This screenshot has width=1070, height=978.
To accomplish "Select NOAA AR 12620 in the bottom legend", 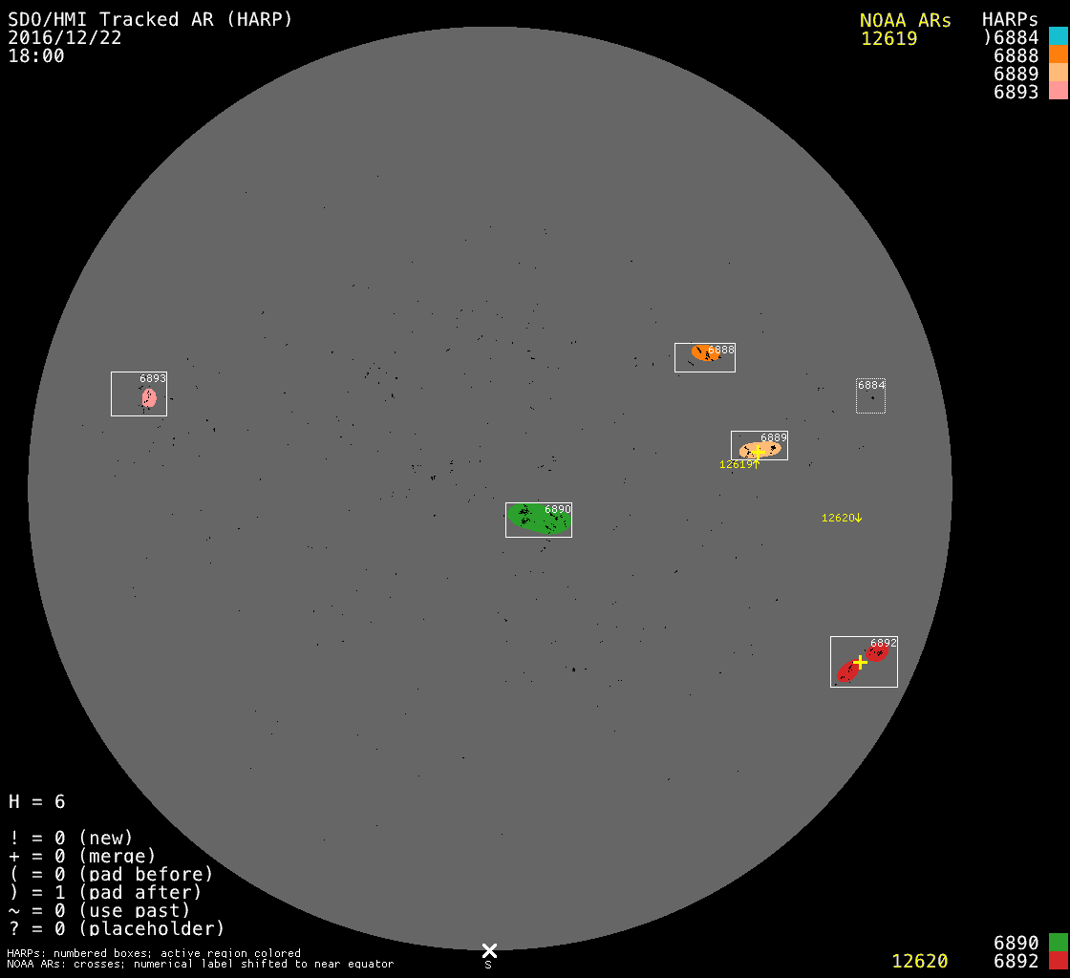I will [x=919, y=961].
